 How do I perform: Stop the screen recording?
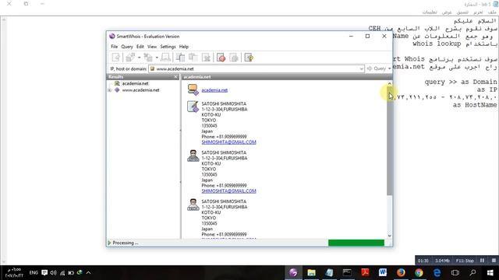(x=494, y=261)
